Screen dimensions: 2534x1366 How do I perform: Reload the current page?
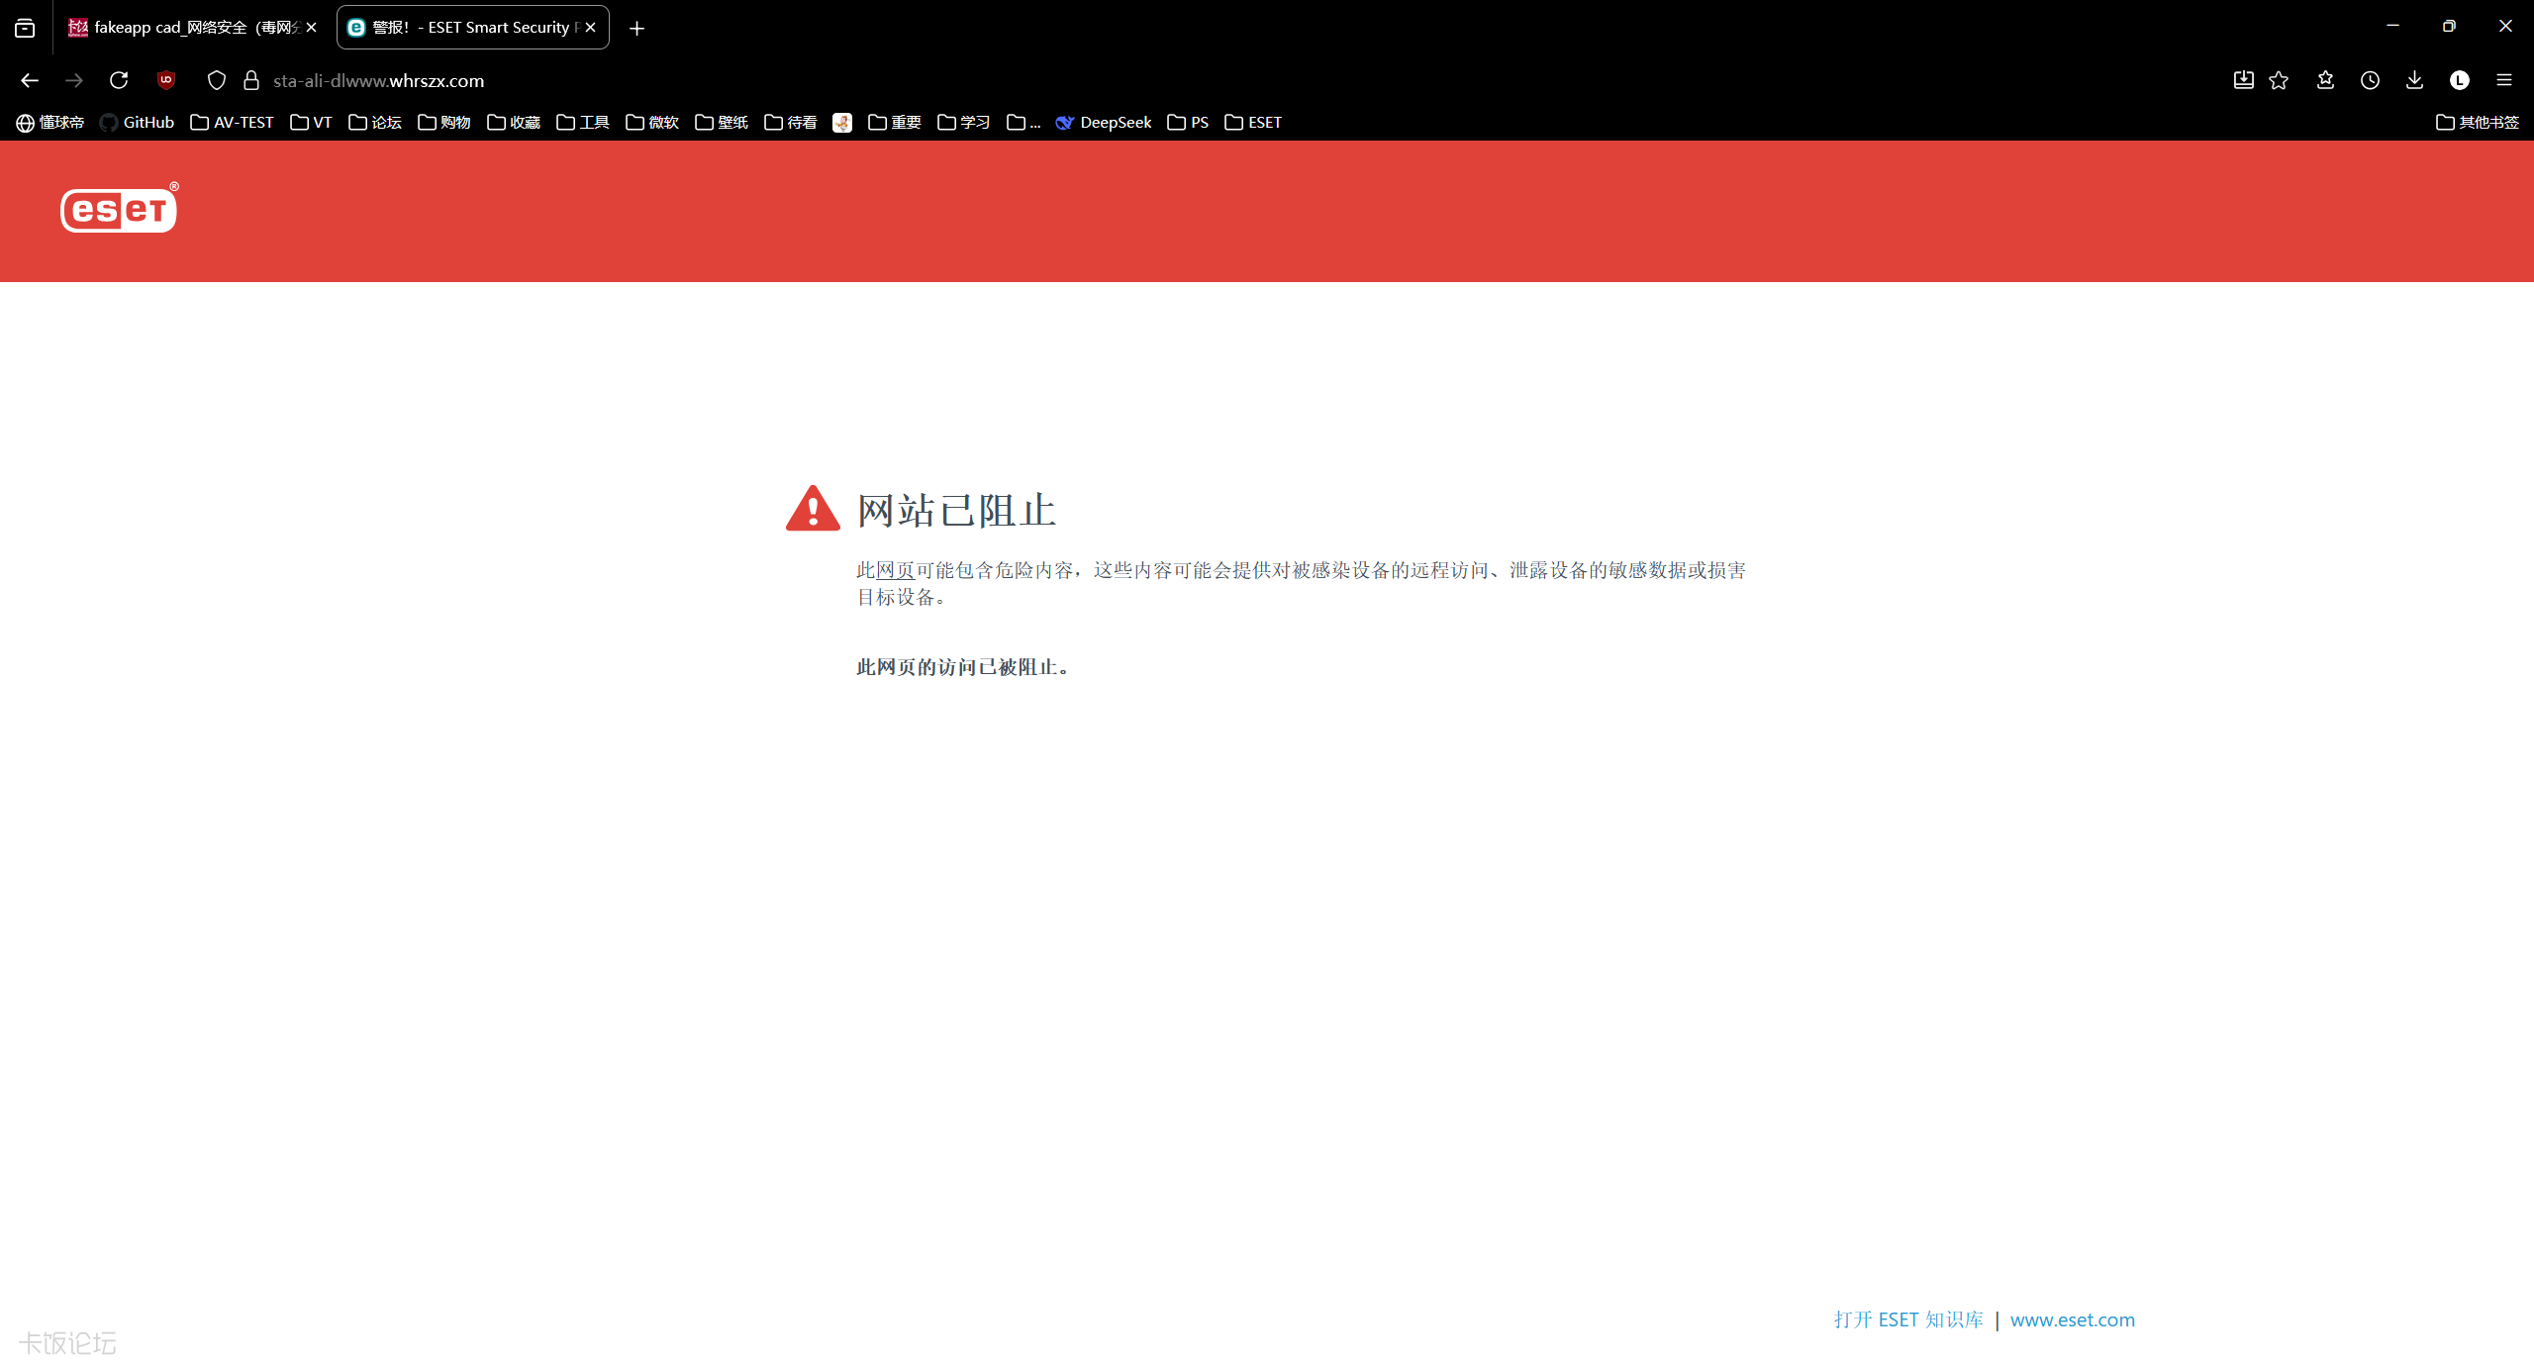[118, 80]
